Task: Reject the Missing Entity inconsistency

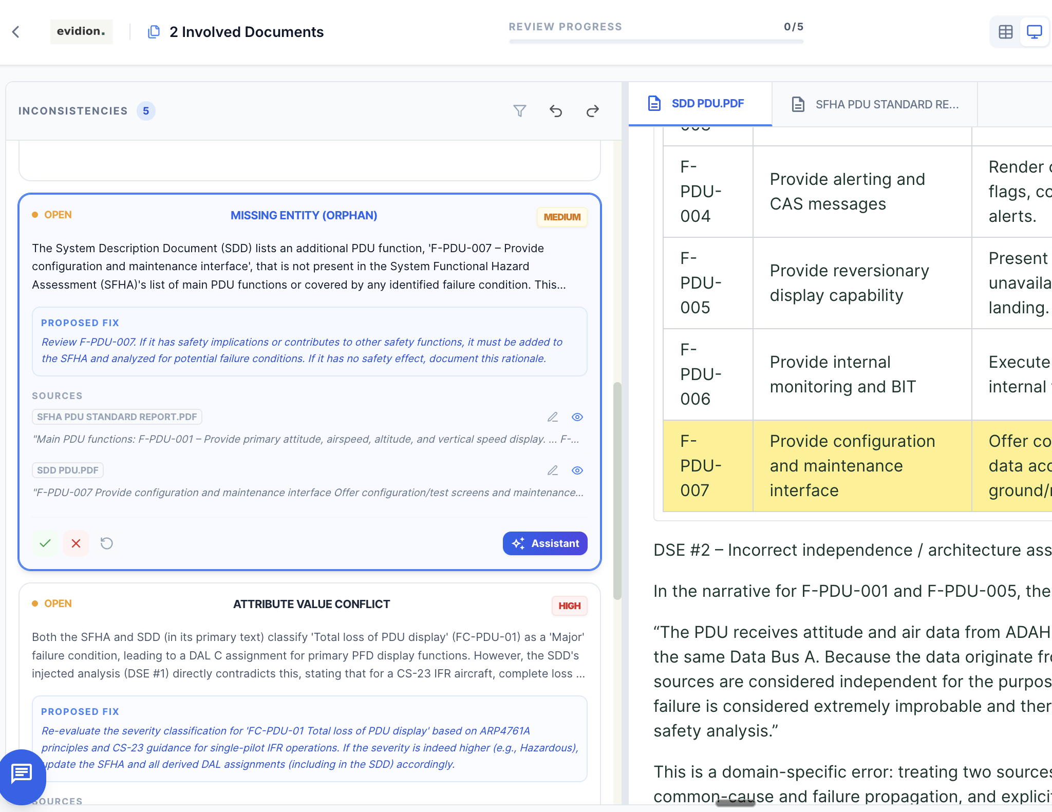Action: click(76, 543)
